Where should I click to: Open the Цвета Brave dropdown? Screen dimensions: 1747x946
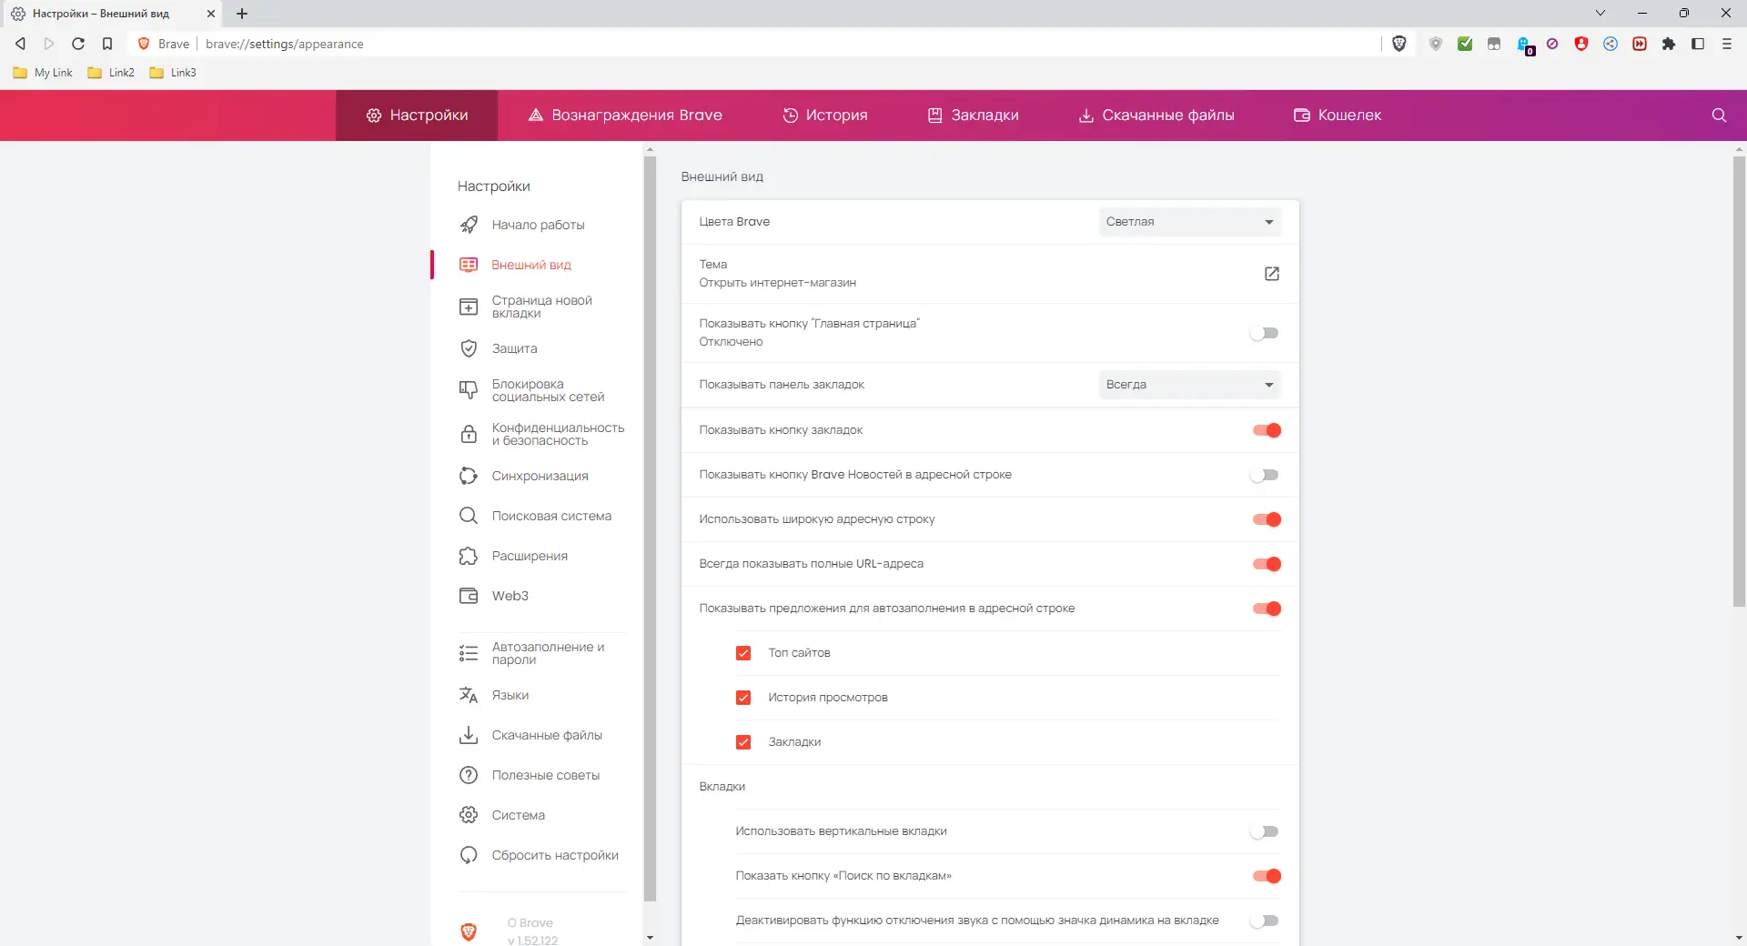(1189, 222)
